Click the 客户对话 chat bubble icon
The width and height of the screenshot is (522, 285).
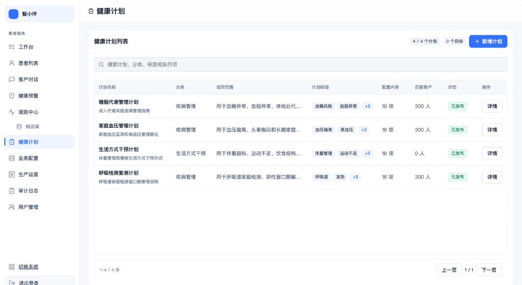tap(12, 79)
